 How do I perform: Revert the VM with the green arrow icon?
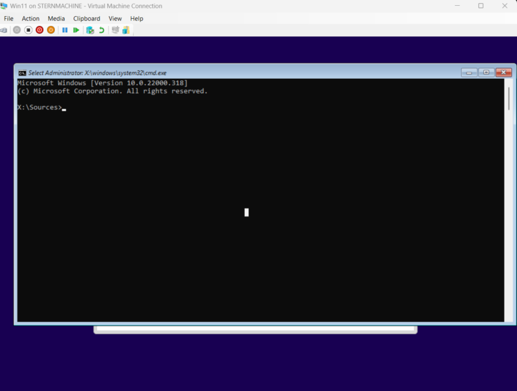coord(101,30)
